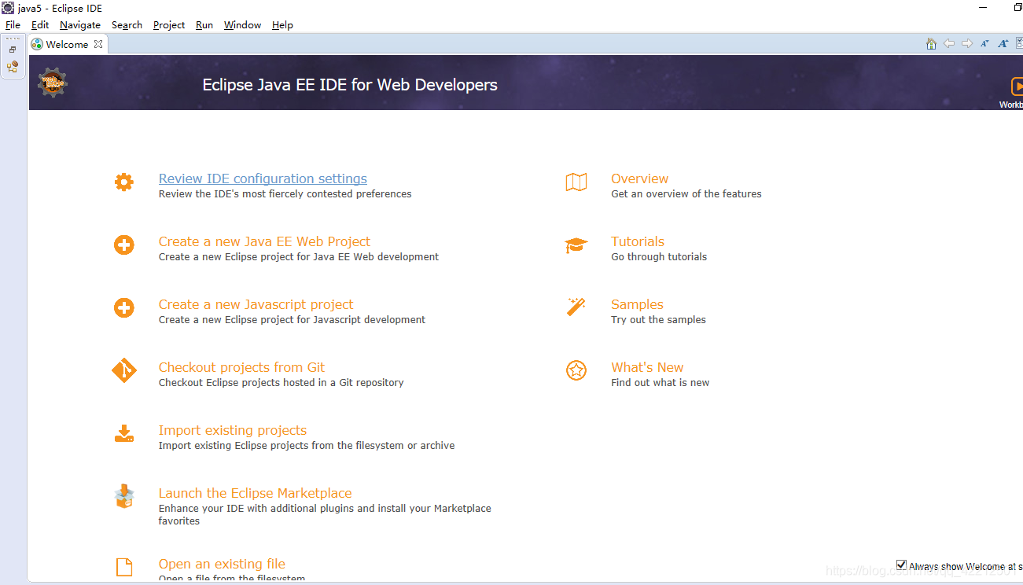Click text 'Create a new Eclipse project for Javascript development'
Image resolution: width=1023 pixels, height=585 pixels.
tap(292, 319)
